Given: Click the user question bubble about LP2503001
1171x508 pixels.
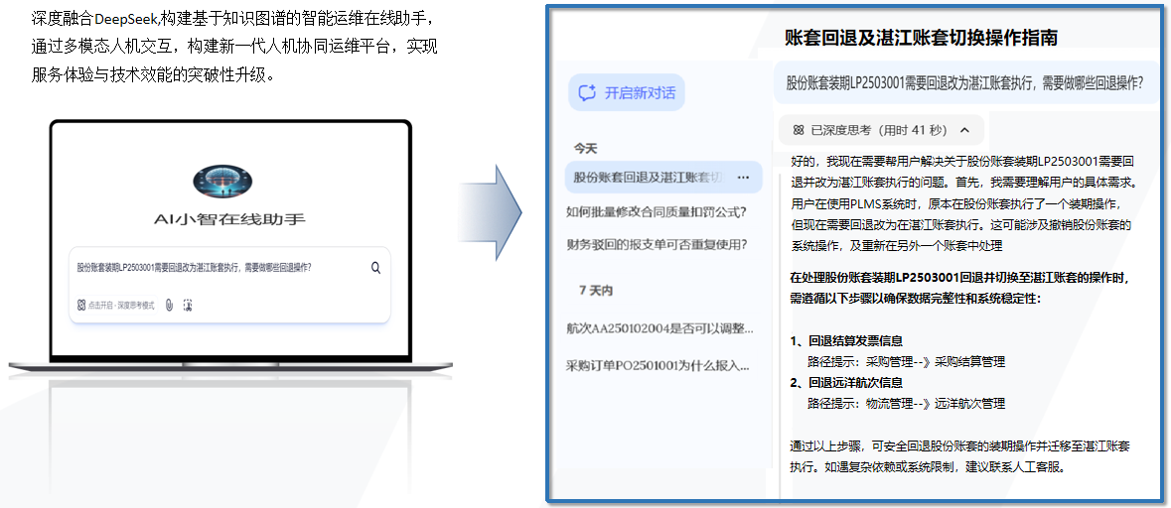Looking at the screenshot, I should coord(963,84).
